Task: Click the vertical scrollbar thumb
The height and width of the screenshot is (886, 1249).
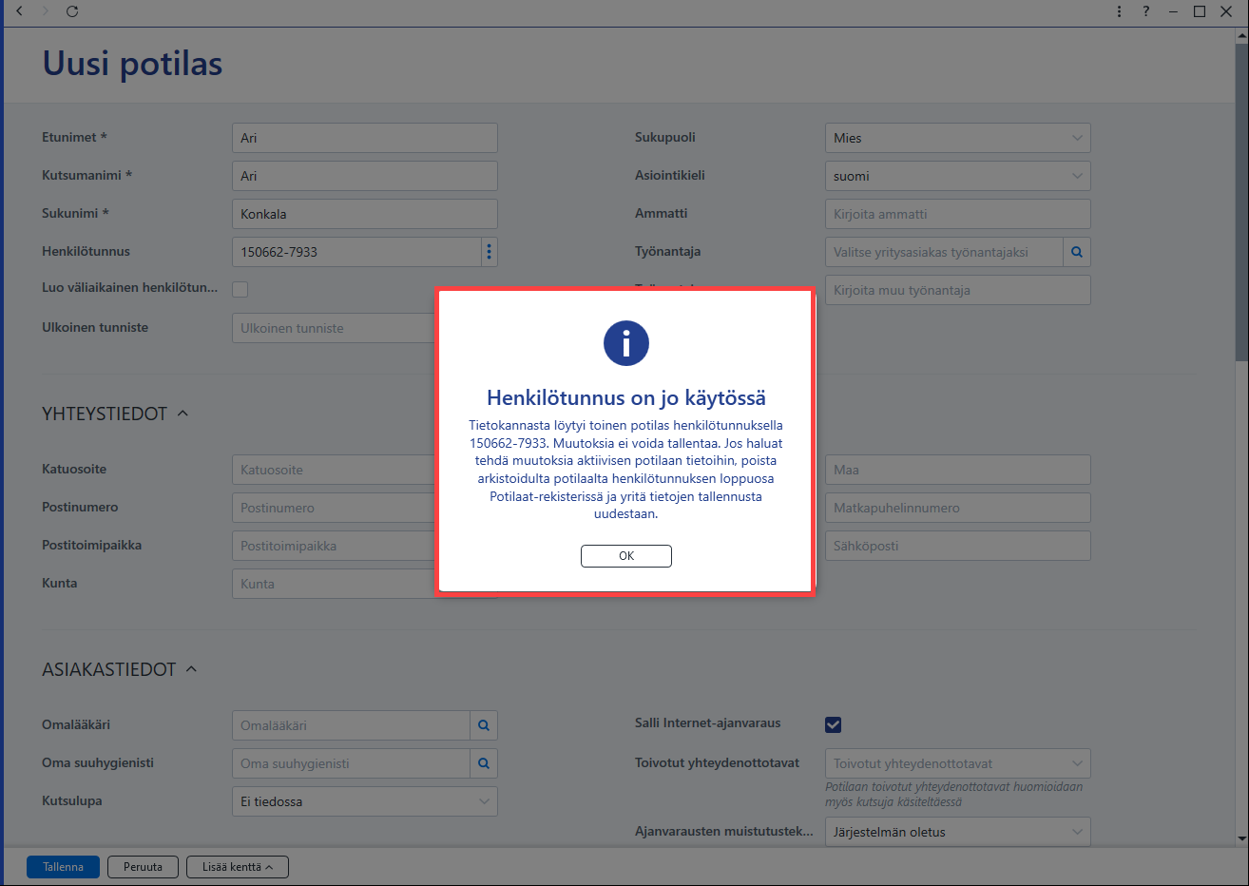Action: 1241,202
